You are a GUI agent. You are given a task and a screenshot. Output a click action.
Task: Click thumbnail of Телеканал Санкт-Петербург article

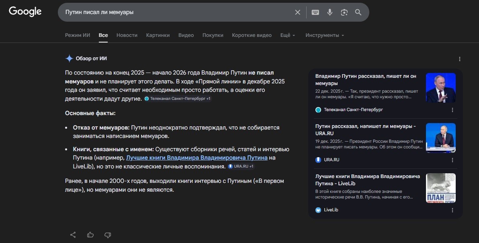point(441,88)
